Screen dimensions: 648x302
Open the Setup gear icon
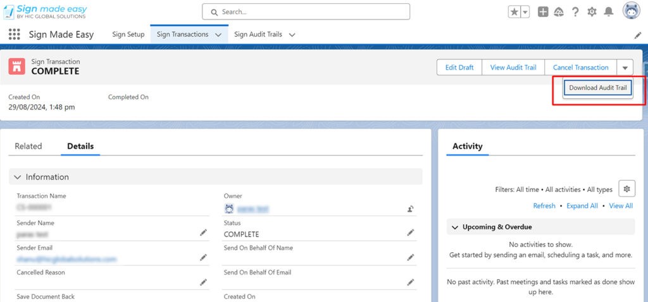click(x=592, y=12)
